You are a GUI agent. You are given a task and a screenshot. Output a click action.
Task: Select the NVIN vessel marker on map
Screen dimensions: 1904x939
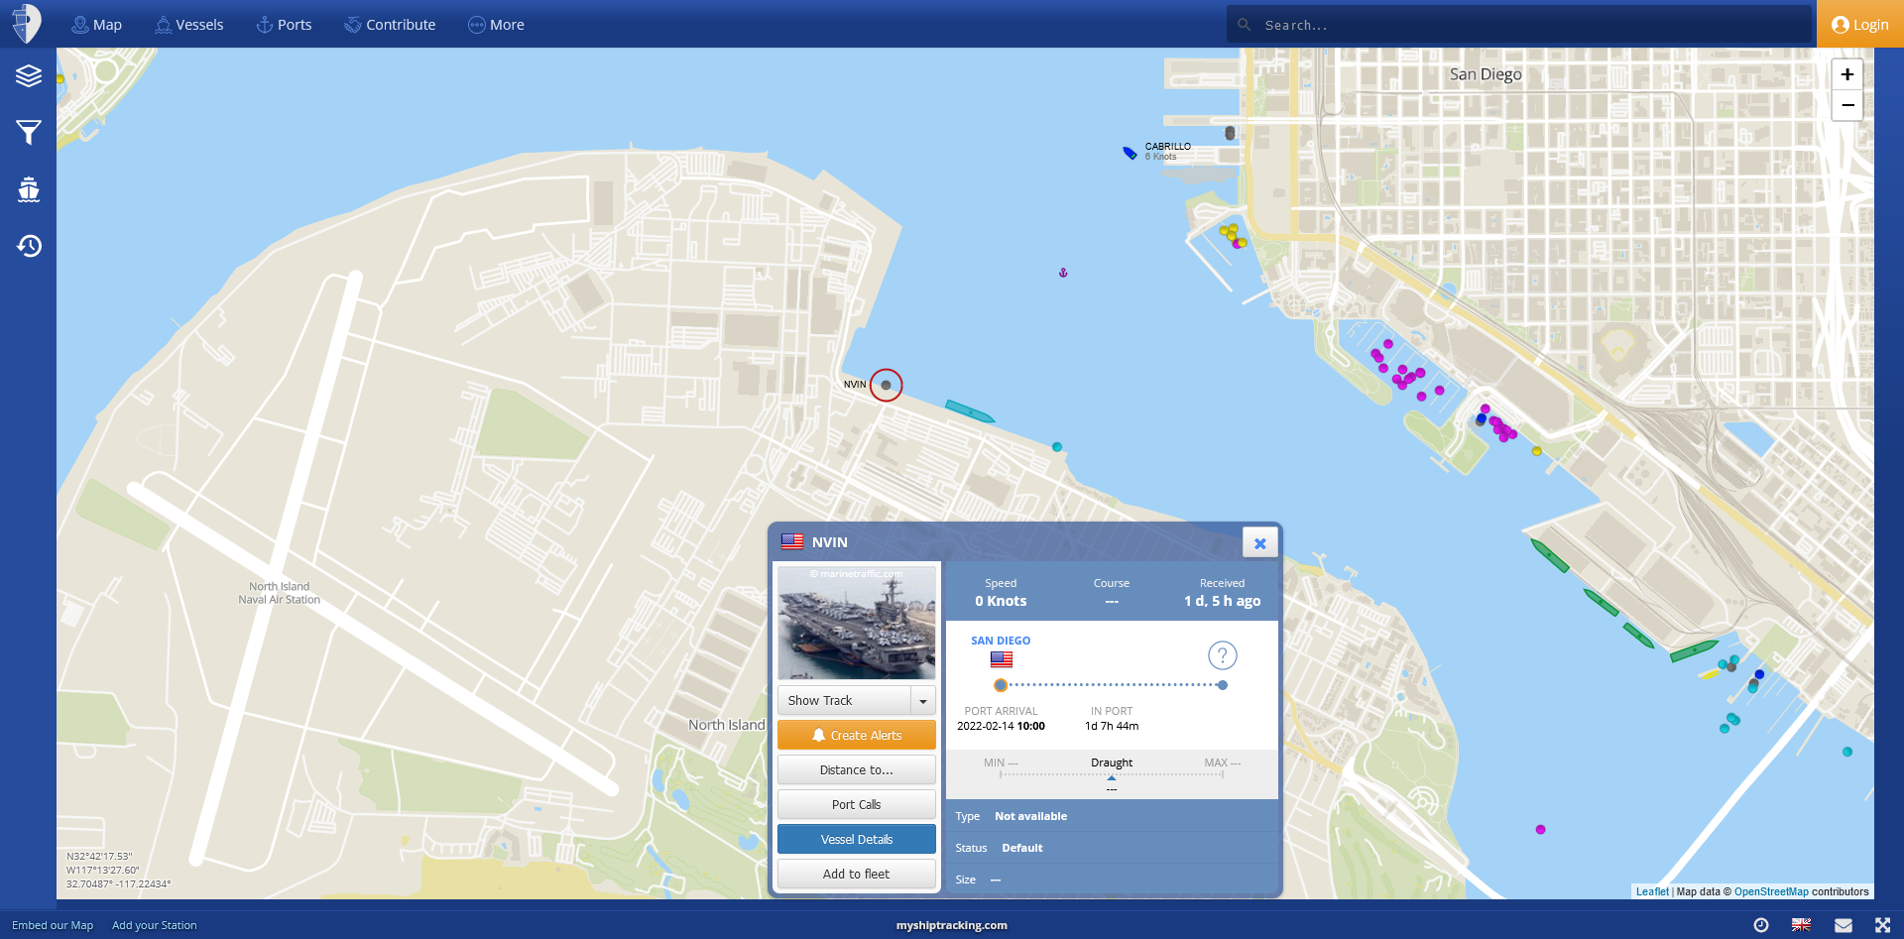[886, 385]
